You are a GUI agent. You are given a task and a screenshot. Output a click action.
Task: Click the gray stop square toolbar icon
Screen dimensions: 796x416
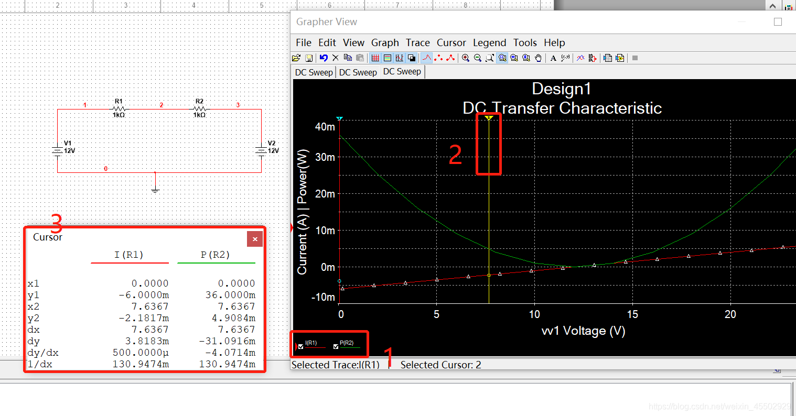635,58
